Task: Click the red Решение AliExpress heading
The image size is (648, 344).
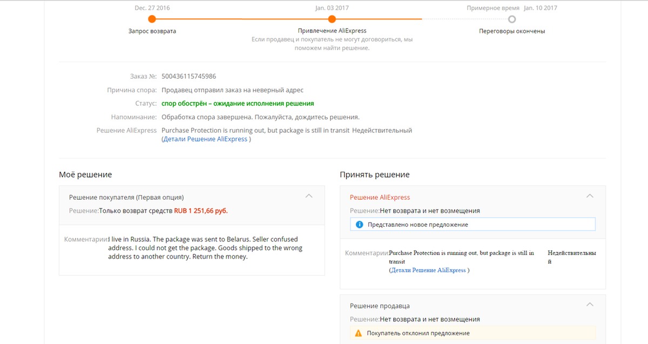Action: click(x=380, y=197)
